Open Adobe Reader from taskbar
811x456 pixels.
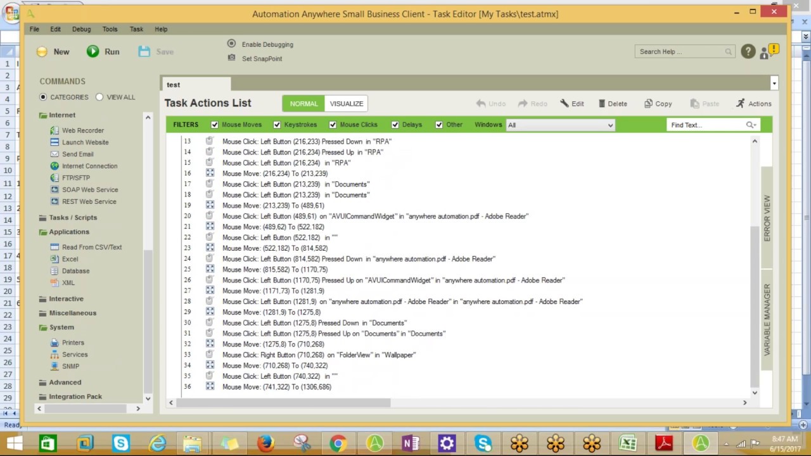point(664,443)
